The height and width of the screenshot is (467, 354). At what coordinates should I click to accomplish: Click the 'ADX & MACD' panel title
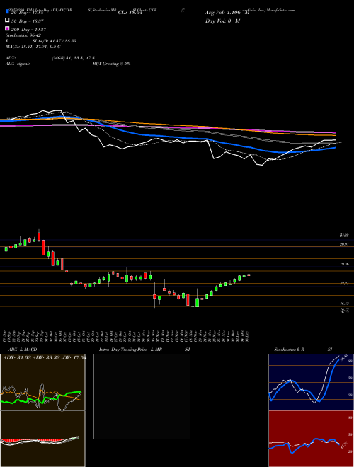coord(23,350)
